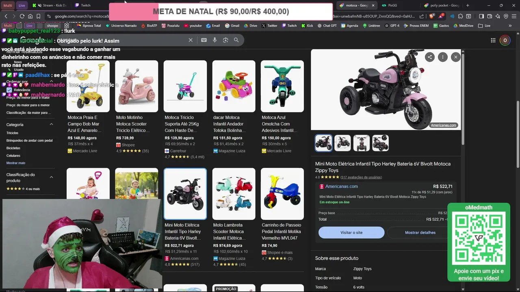520x292 pixels.
Task: Click the Brave Shields lion icon
Action: 431,16
